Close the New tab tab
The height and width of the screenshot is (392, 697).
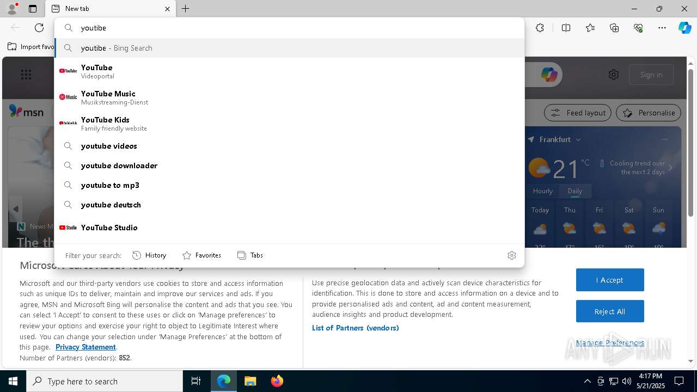point(167,9)
